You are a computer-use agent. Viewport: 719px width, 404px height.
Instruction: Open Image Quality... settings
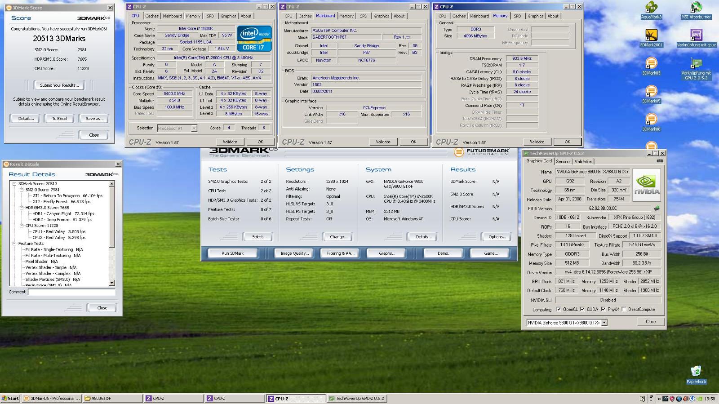tap(295, 253)
